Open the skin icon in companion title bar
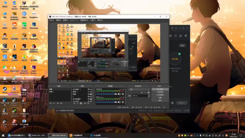The image size is (245, 138). click(x=172, y=28)
